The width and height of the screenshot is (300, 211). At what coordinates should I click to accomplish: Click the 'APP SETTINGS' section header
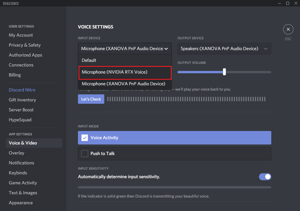pyautogui.click(x=21, y=134)
